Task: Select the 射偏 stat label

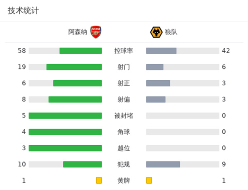Action: (x=124, y=99)
